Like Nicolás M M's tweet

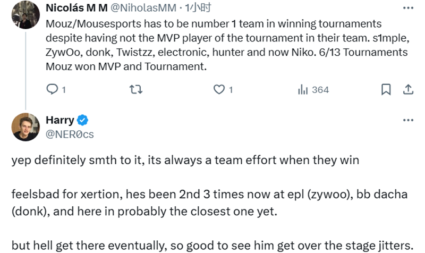click(x=219, y=90)
